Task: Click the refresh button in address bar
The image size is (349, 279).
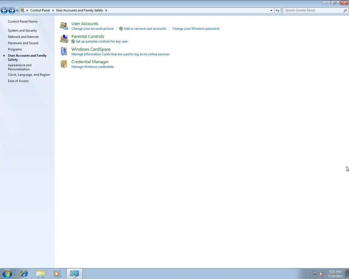Action: coord(278,10)
